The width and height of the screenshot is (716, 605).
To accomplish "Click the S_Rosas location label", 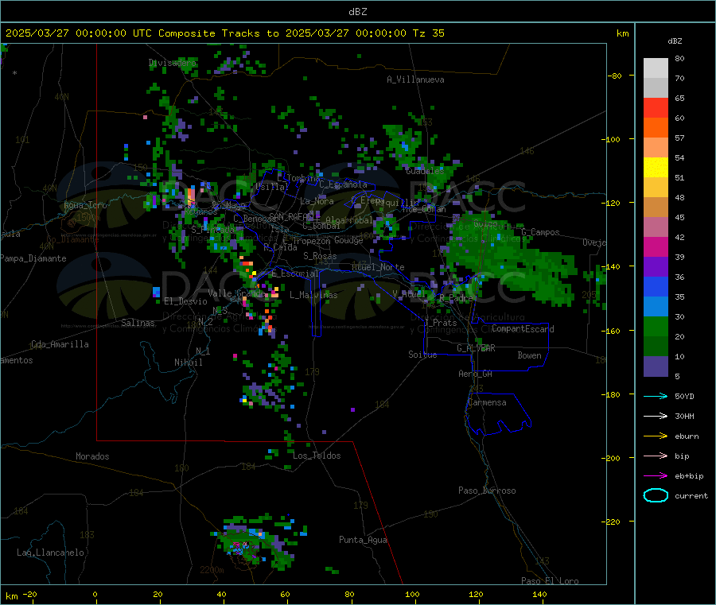I will [320, 256].
